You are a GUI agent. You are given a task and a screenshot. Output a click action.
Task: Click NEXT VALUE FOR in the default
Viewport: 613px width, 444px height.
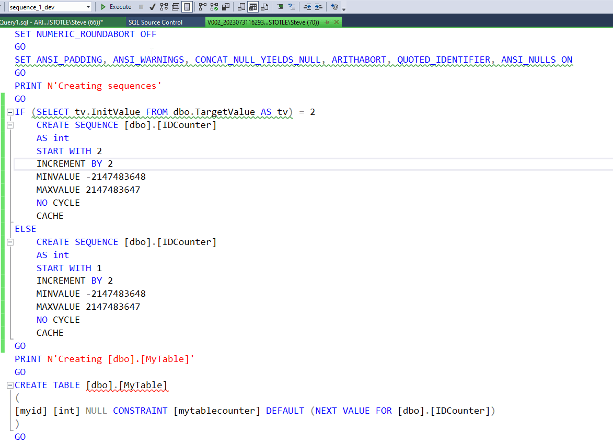[x=353, y=411]
